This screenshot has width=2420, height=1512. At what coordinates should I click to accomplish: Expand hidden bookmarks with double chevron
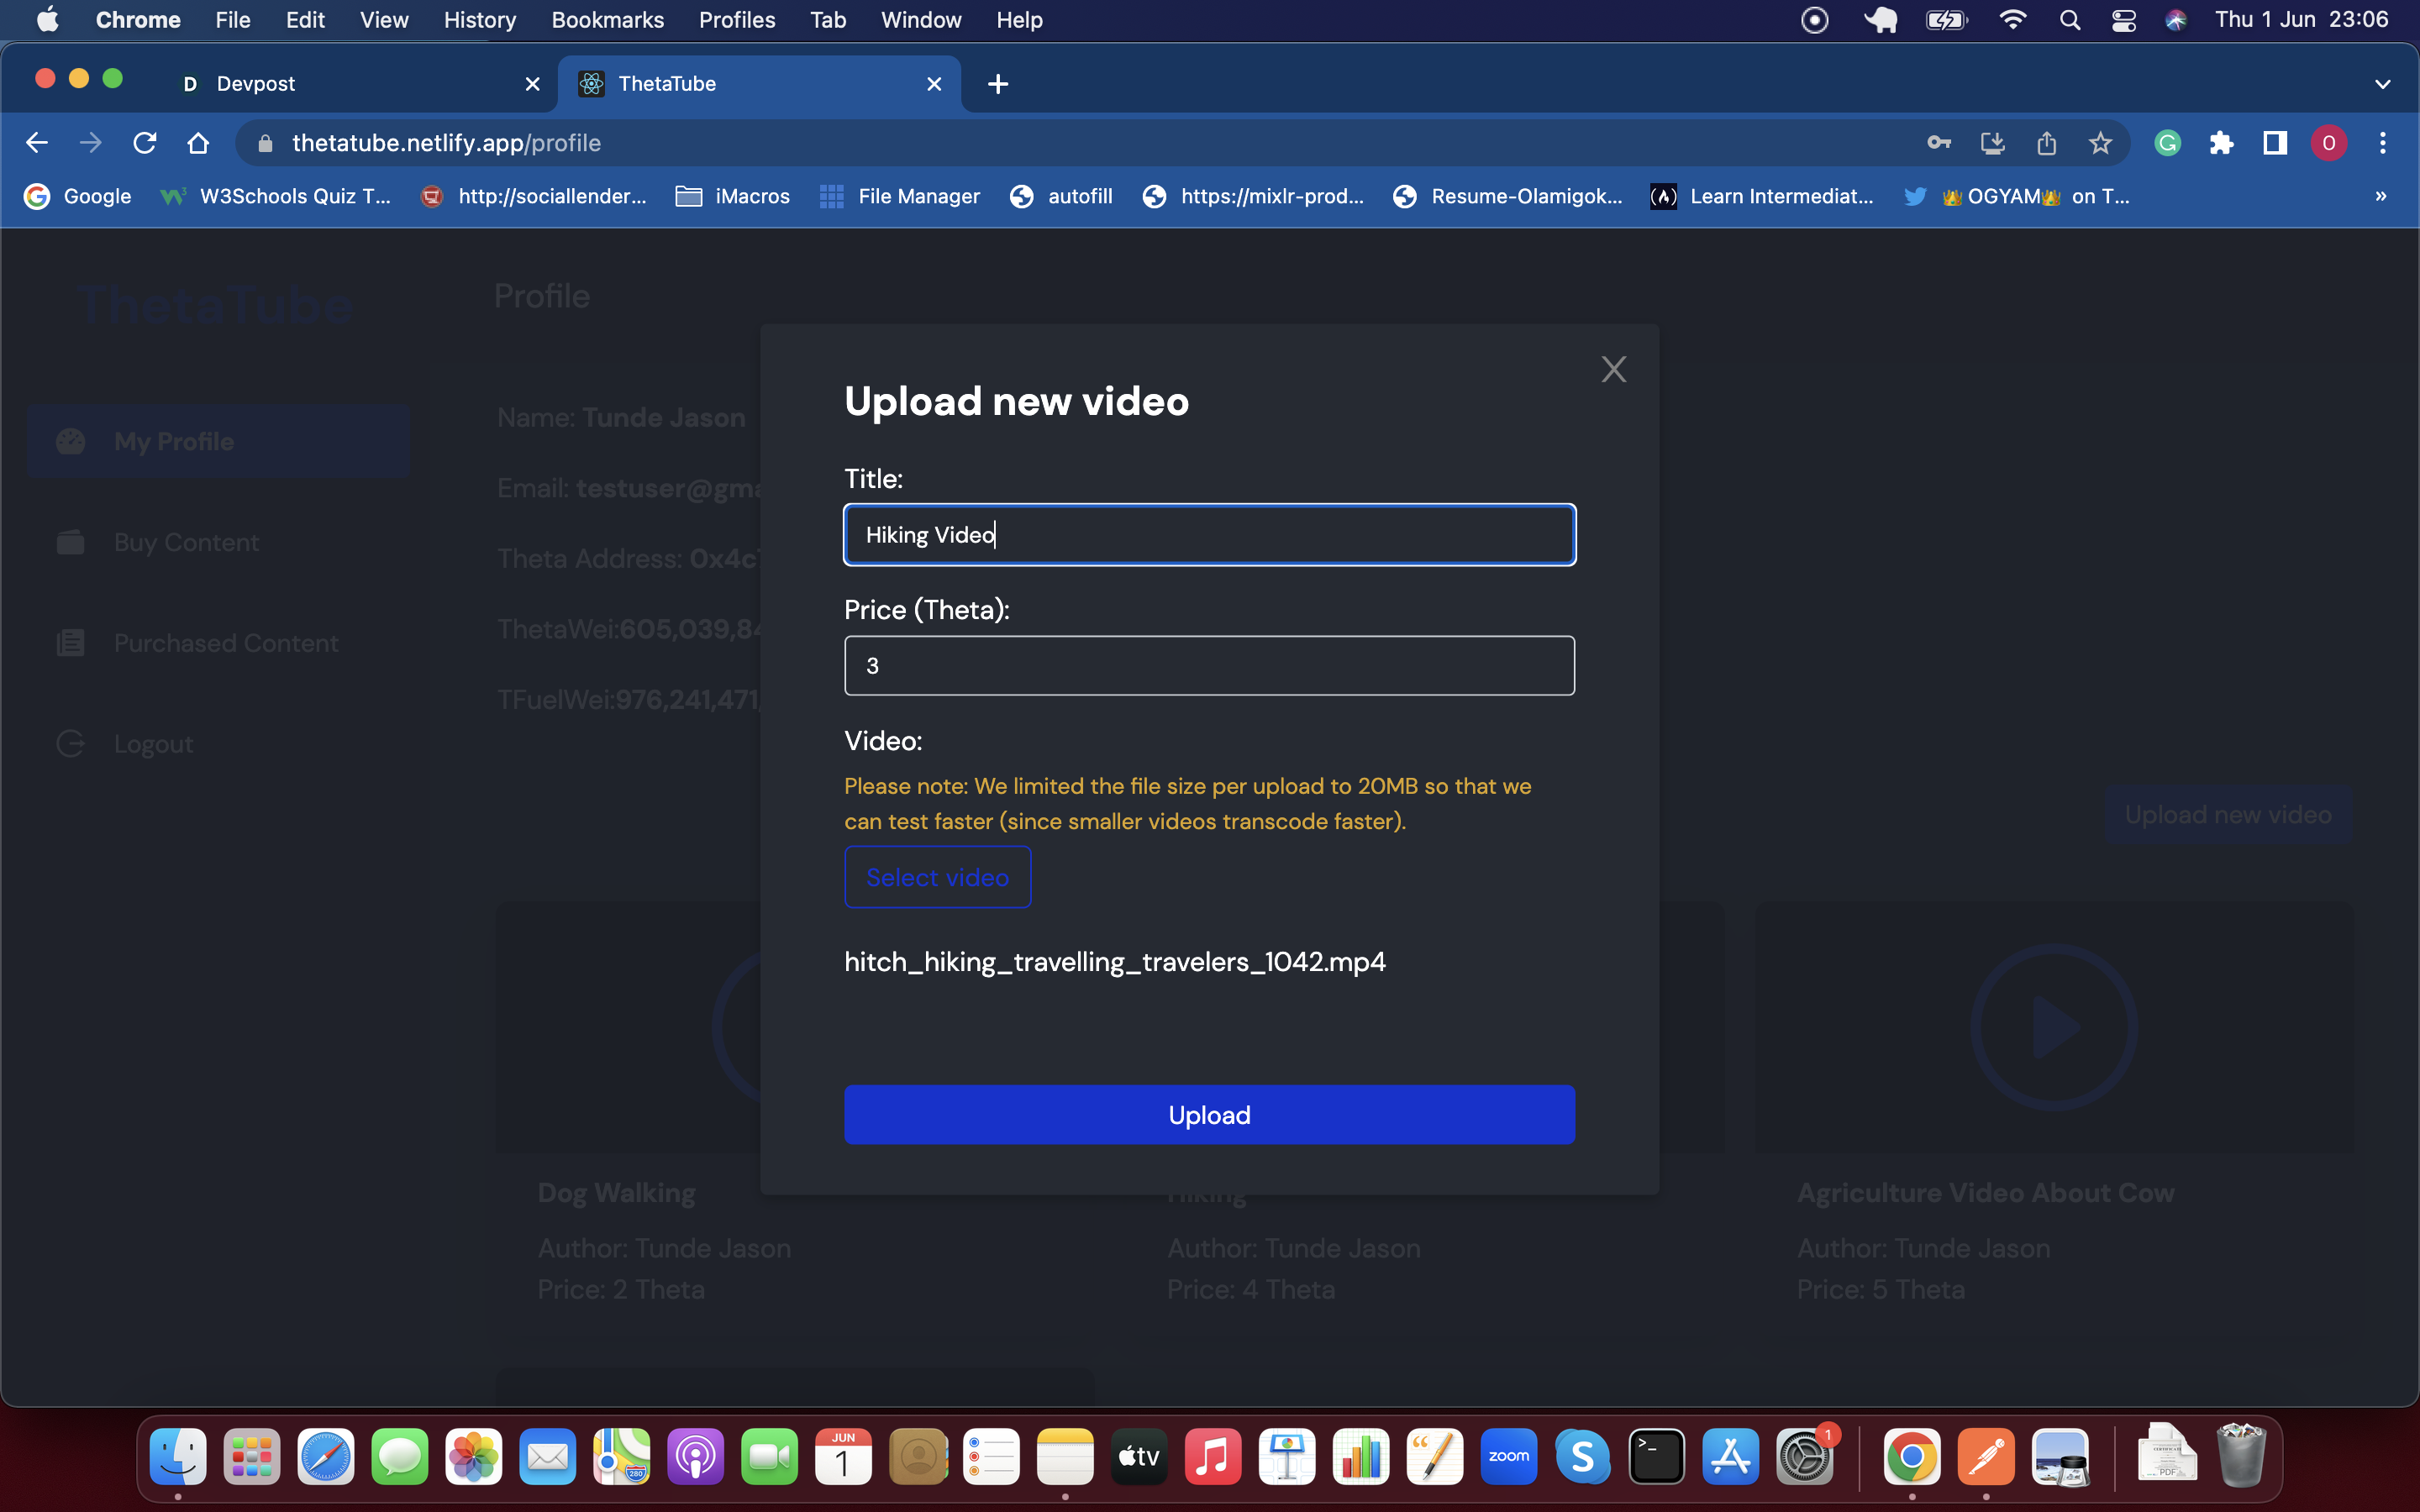click(2381, 196)
